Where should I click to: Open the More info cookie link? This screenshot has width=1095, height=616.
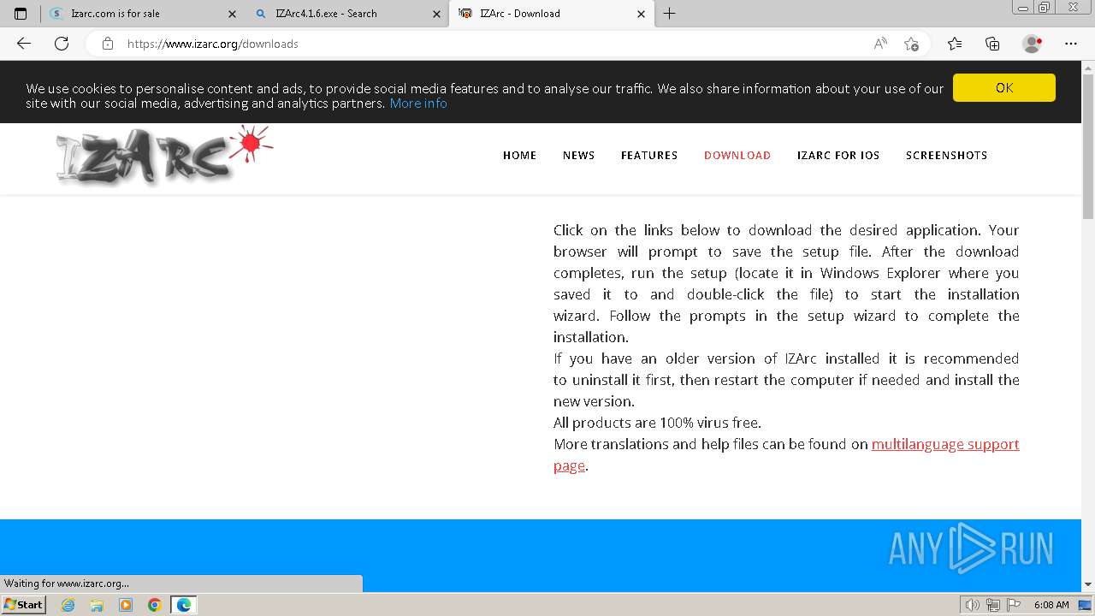[x=418, y=103]
